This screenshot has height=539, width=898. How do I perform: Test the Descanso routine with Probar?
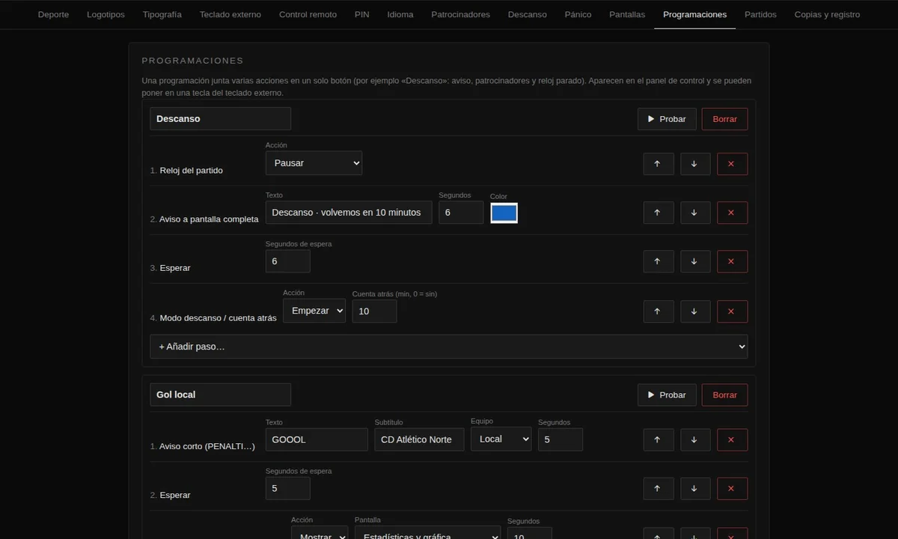667,119
